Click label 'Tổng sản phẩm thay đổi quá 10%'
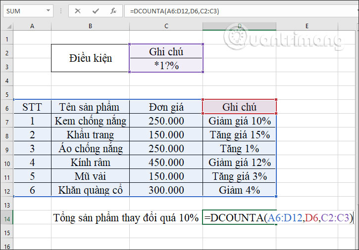The image size is (359, 250). (x=126, y=217)
